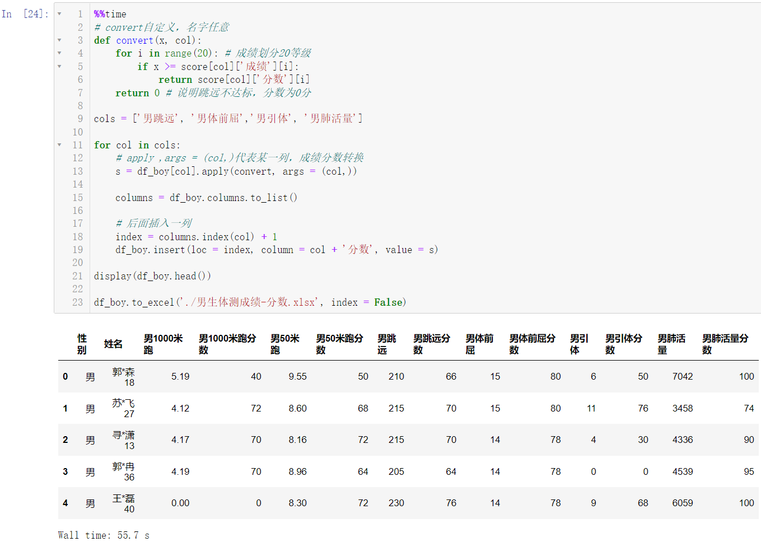The height and width of the screenshot is (542, 761).
Task: Click the 男引体分数 column header
Action: [x=624, y=344]
